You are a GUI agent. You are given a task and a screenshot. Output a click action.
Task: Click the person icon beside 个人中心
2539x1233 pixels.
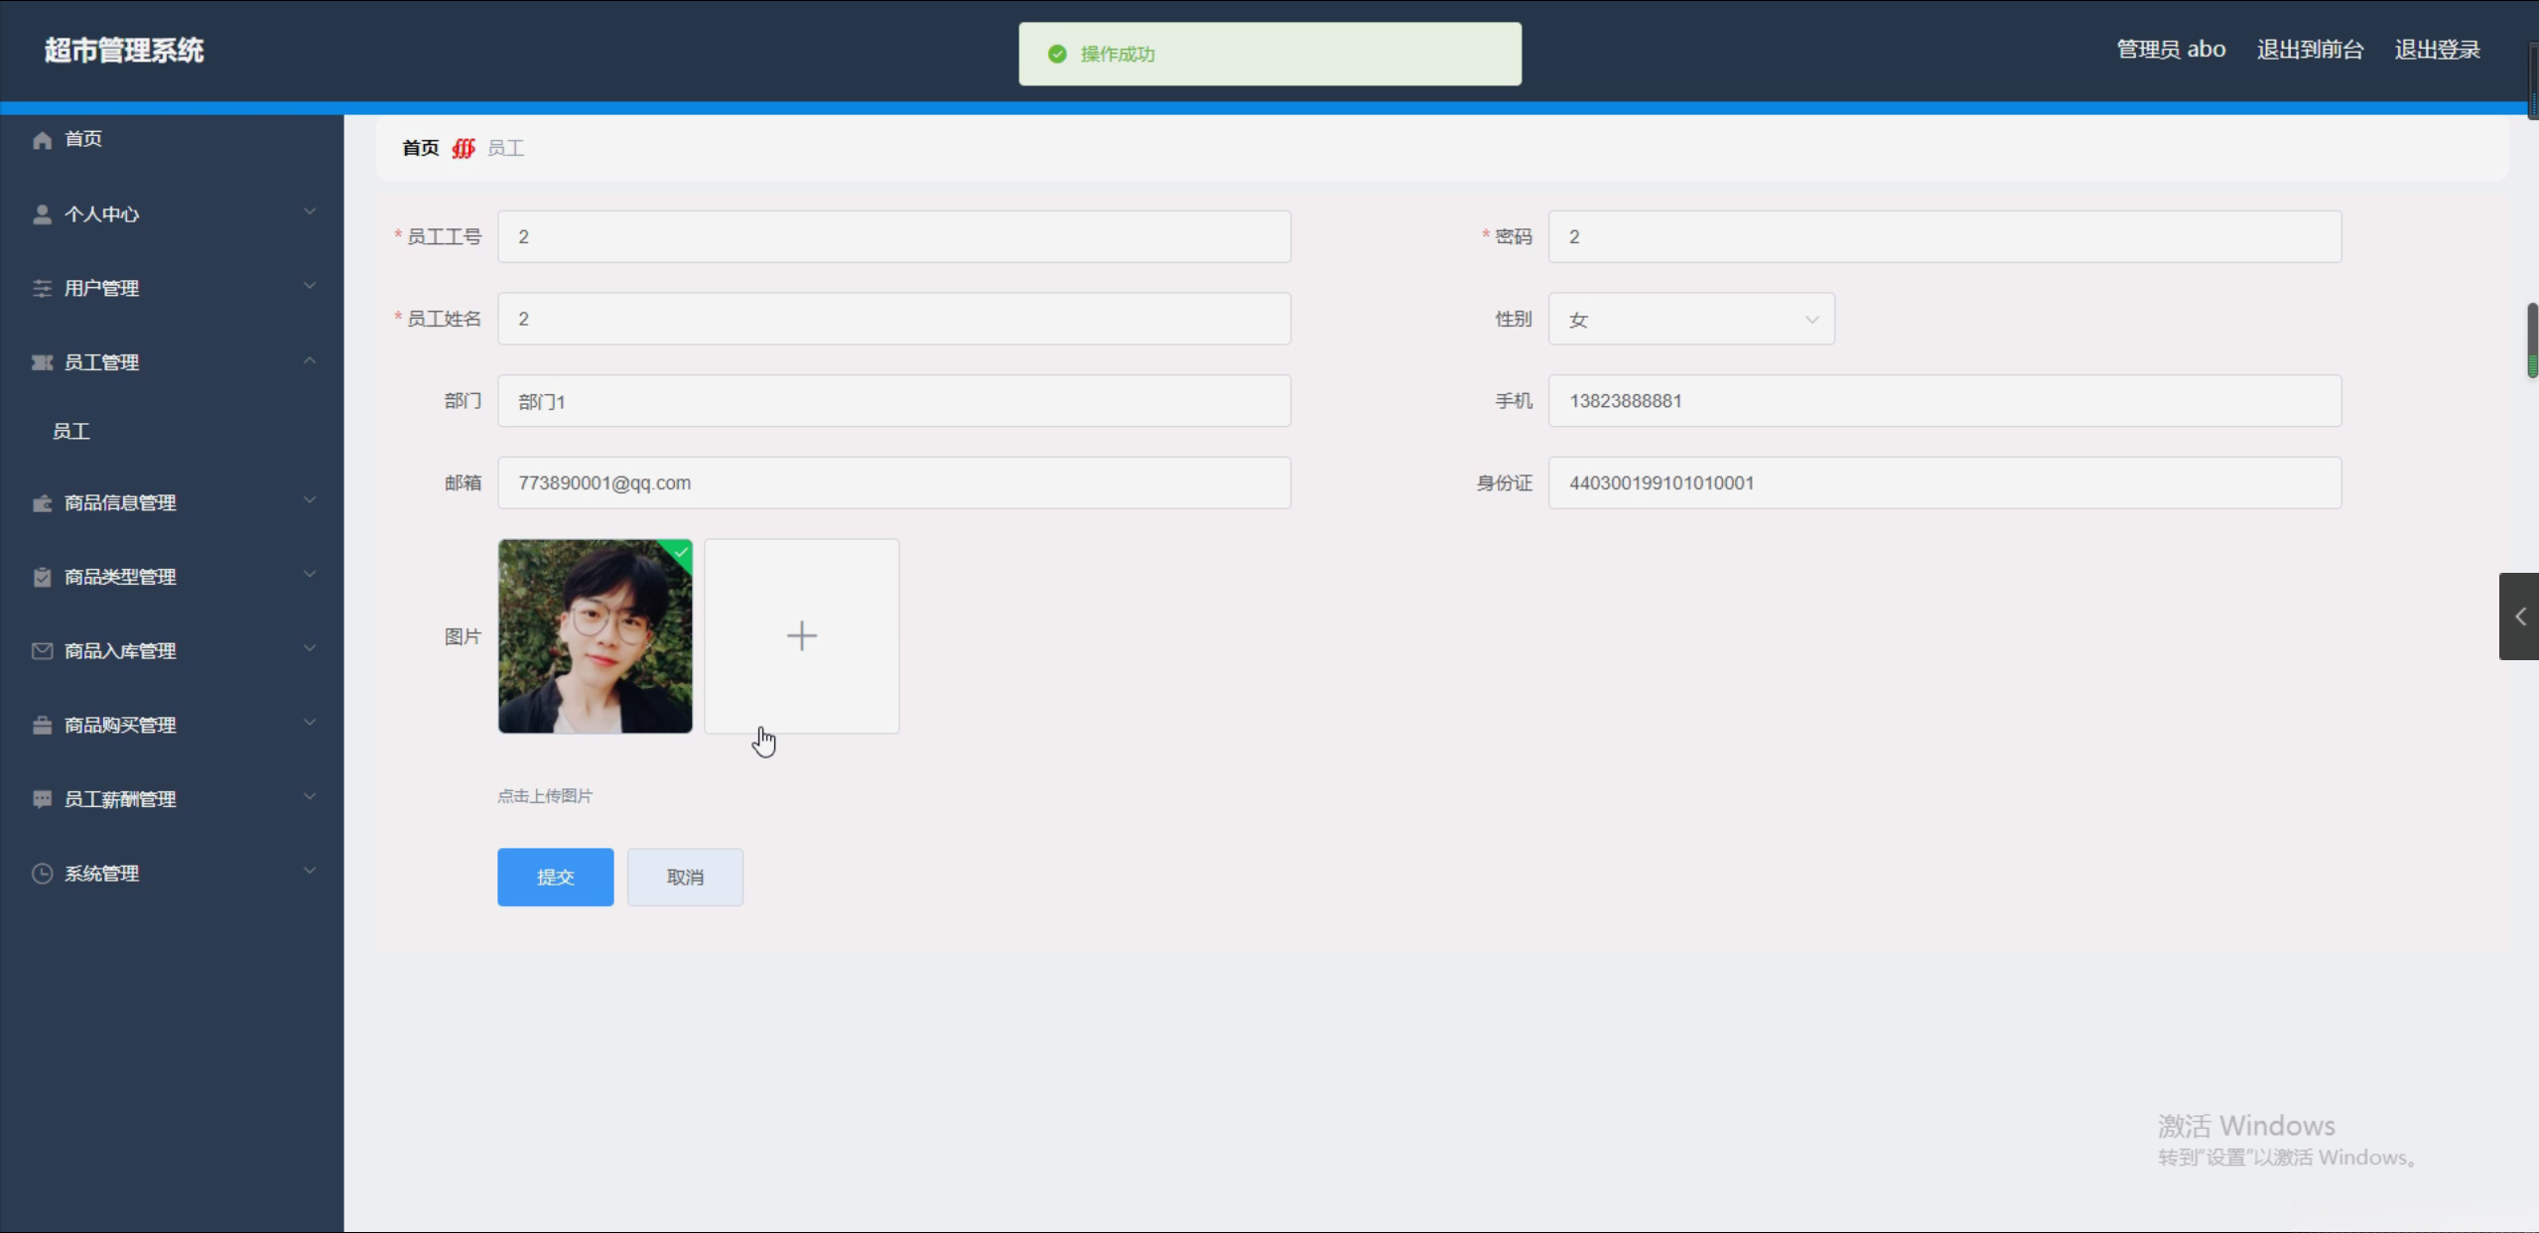pyautogui.click(x=42, y=214)
